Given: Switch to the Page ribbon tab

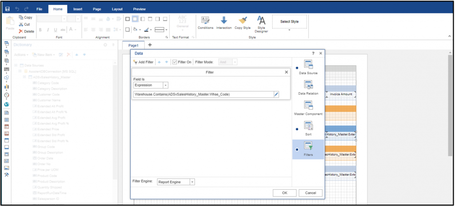Looking at the screenshot, I should pos(97,9).
